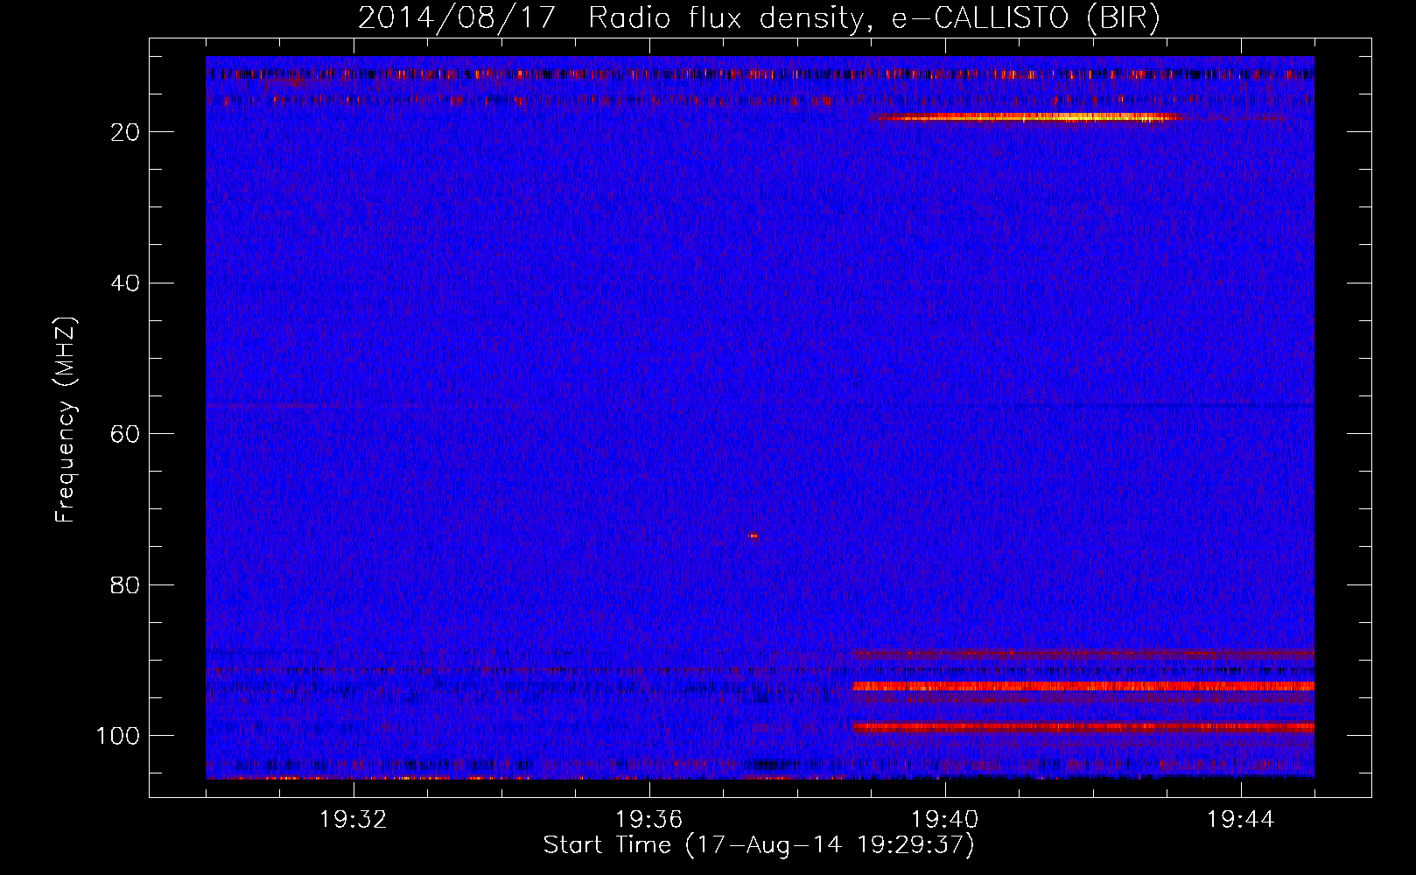Click the 60 frequency tick label
Screen dimensions: 1416x875
tap(125, 434)
